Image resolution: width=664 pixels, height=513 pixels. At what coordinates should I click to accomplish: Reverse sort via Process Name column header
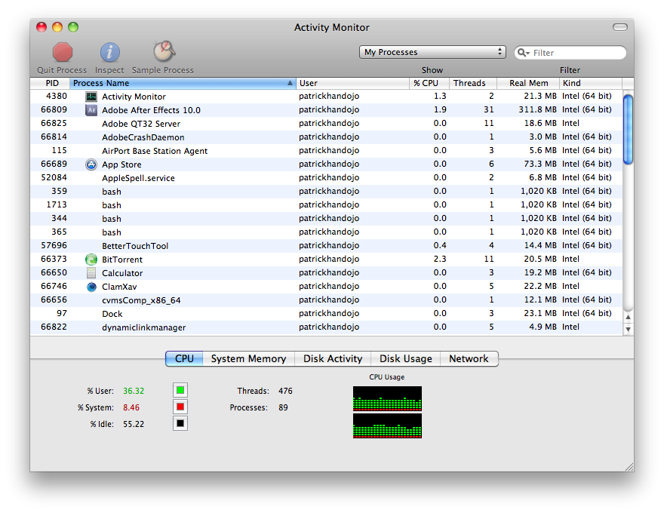click(x=183, y=83)
